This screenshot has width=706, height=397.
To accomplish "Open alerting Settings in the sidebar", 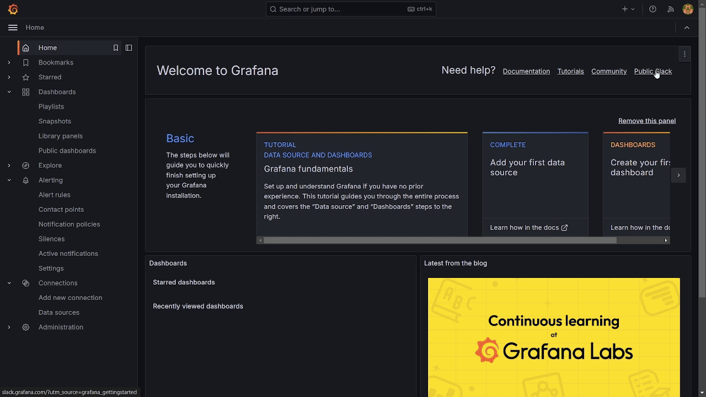I will pos(51,269).
